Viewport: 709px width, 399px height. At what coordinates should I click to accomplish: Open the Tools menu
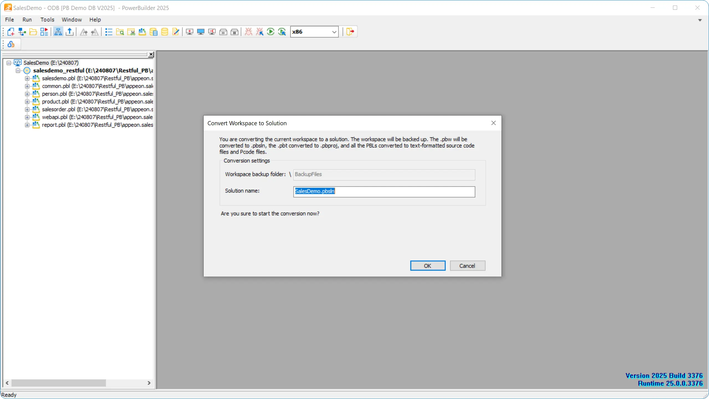[47, 20]
